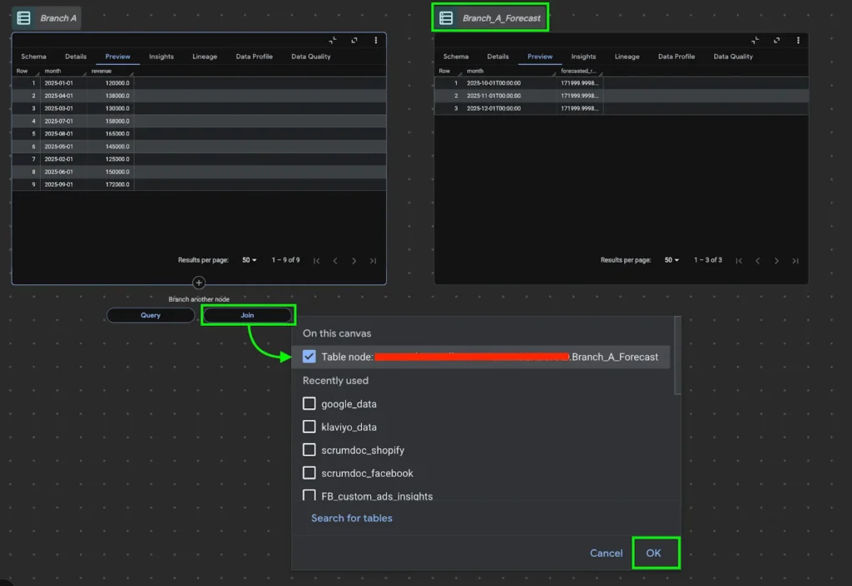Click the Branch_A_Forecast table node icon
Viewport: 852px width, 586px height.
tap(447, 17)
